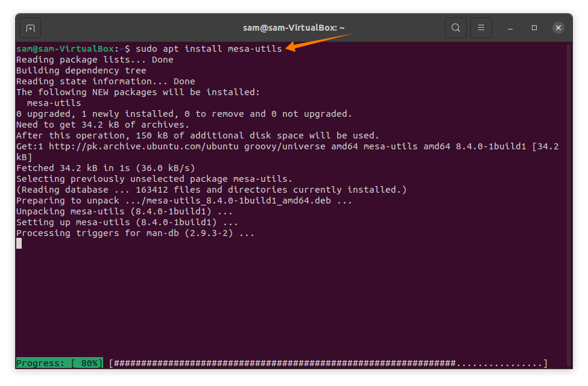Maximize the terminal window

[x=534, y=28]
